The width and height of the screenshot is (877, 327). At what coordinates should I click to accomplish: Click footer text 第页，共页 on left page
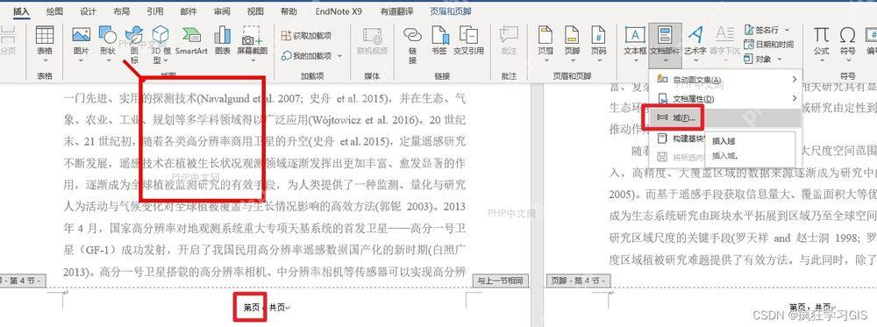[265, 308]
